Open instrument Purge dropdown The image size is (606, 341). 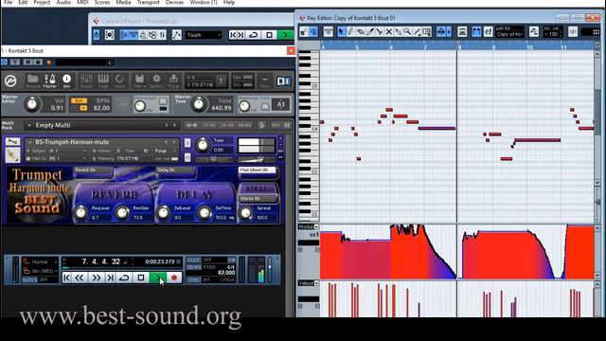(x=167, y=151)
